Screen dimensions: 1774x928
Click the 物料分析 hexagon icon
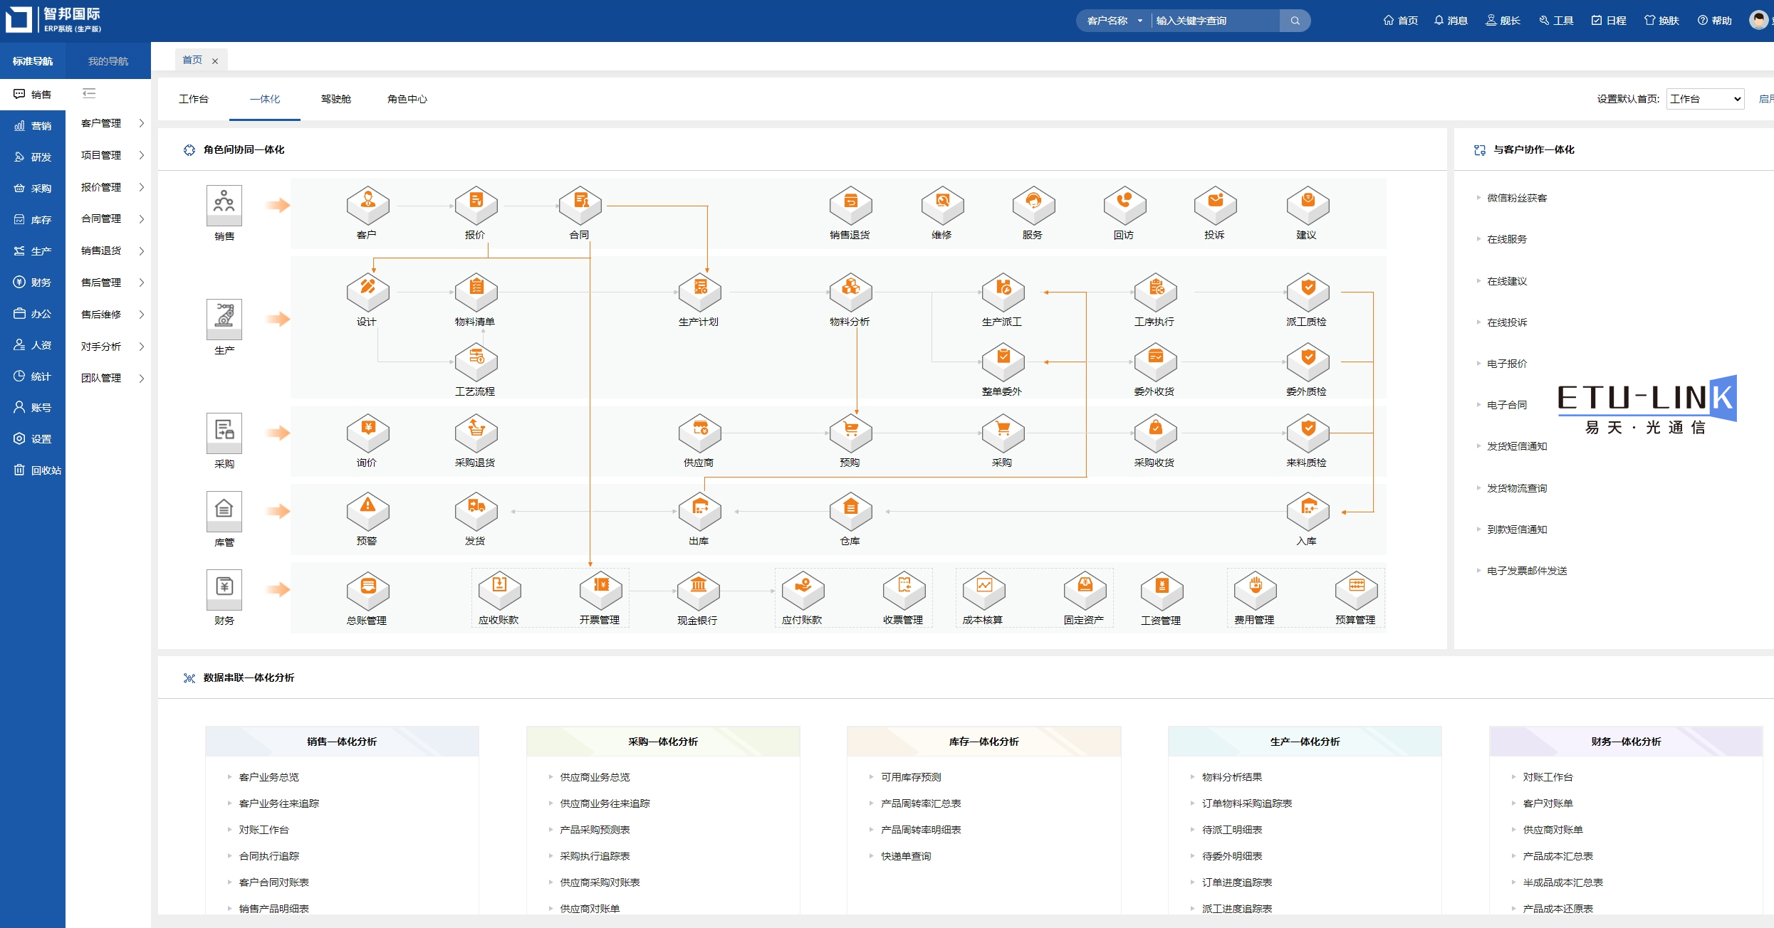click(x=850, y=292)
